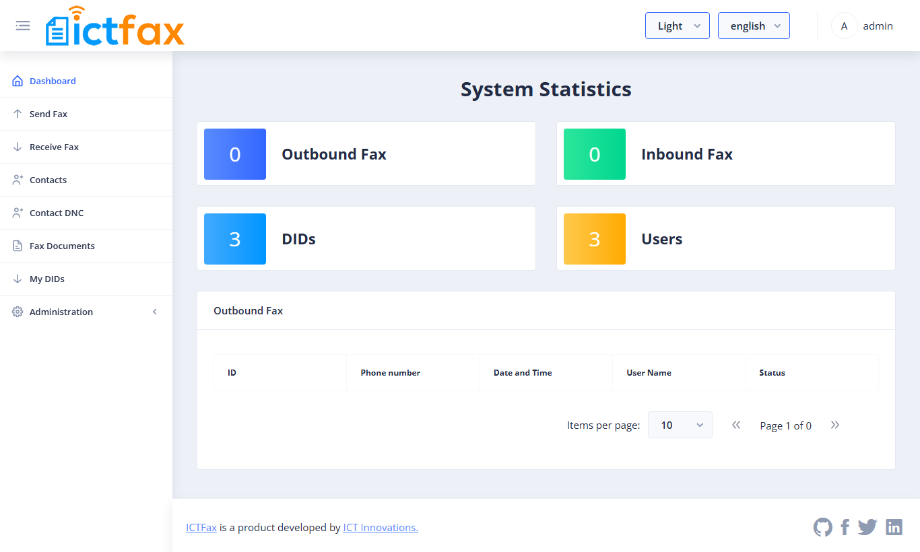
Task: Open the Fax Documents menu item
Action: 86,246
